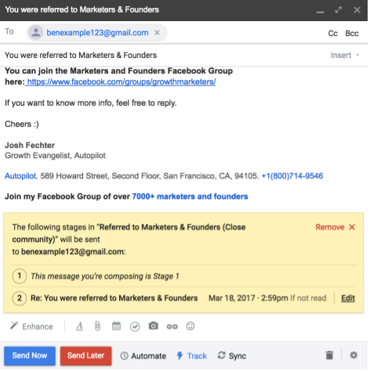Screen dimensions: 370x371
Task: Click the Send Now button
Action: coord(30,355)
